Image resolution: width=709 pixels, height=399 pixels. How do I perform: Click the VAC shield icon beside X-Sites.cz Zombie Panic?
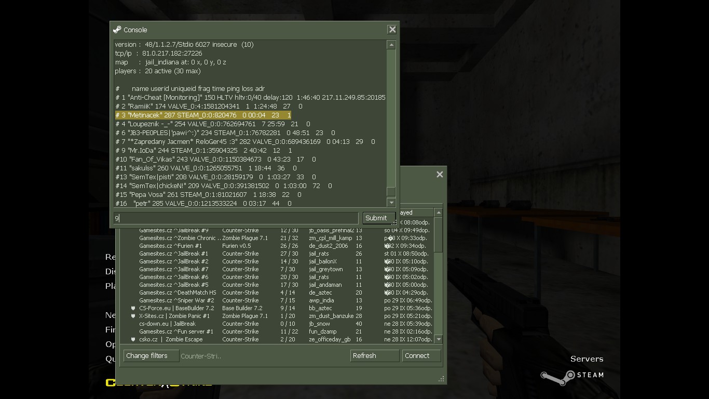pos(133,316)
